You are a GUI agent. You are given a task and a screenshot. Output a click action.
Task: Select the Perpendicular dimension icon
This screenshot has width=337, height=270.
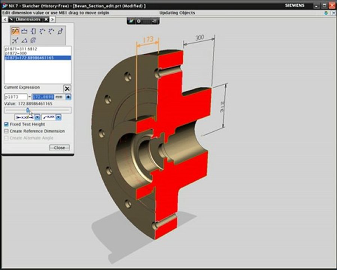pos(51,31)
